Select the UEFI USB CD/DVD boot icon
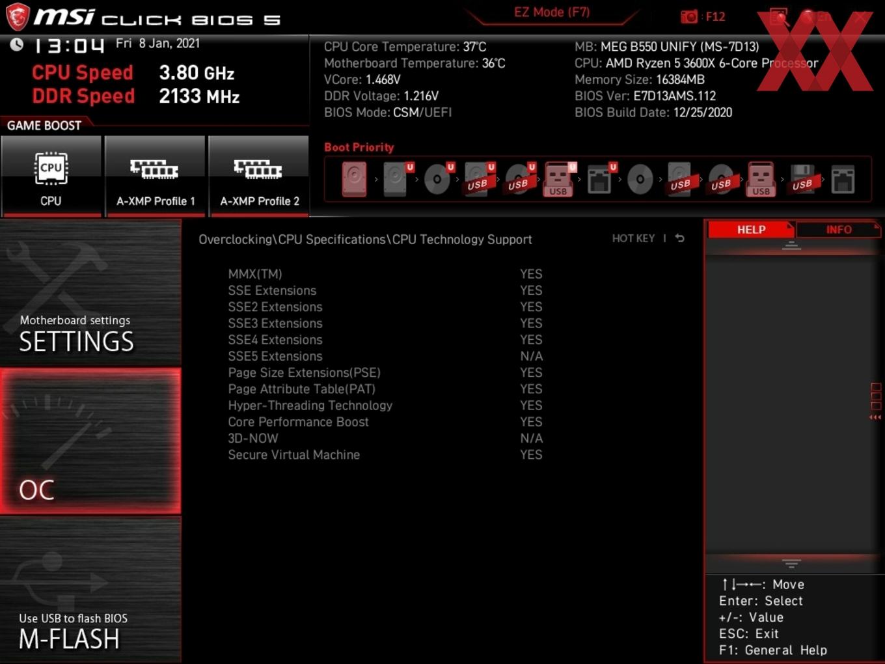The image size is (885, 664). (519, 179)
